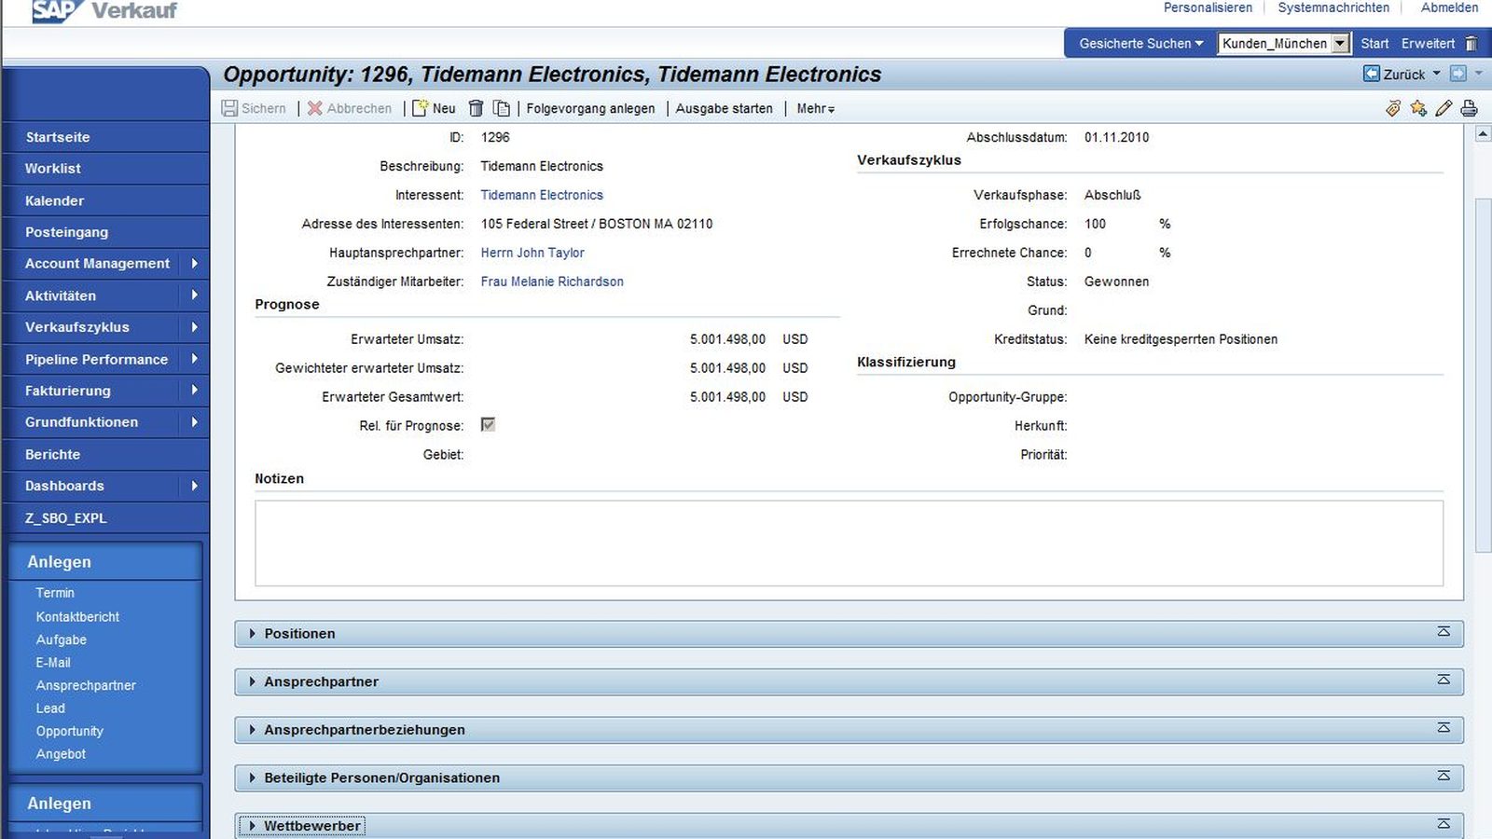Expand the Positionen section
The height and width of the screenshot is (839, 1492).
tap(252, 634)
